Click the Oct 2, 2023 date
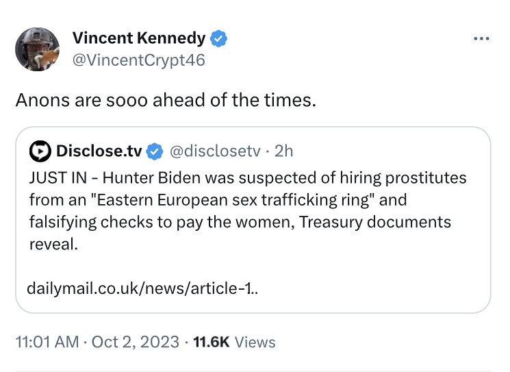Viewport: 510px width, 372px height. (x=133, y=341)
